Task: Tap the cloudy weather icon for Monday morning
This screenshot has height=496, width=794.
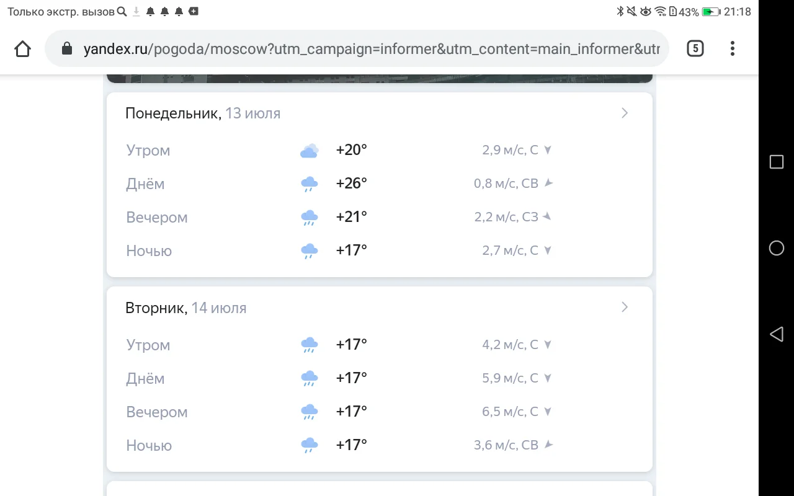Action: (309, 149)
